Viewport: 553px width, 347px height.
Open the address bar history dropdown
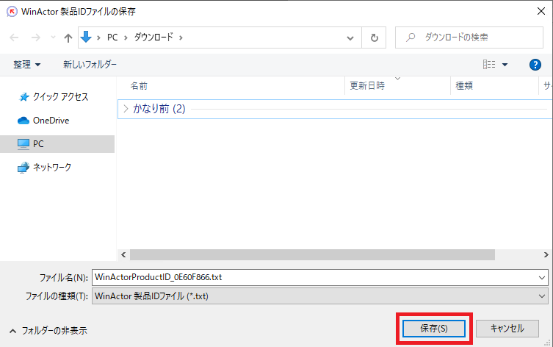point(350,37)
